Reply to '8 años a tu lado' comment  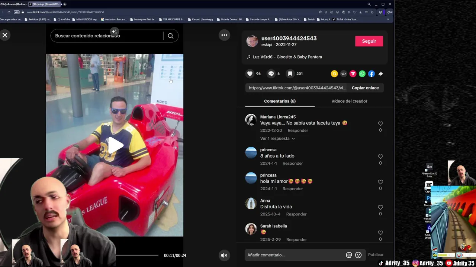tap(293, 163)
